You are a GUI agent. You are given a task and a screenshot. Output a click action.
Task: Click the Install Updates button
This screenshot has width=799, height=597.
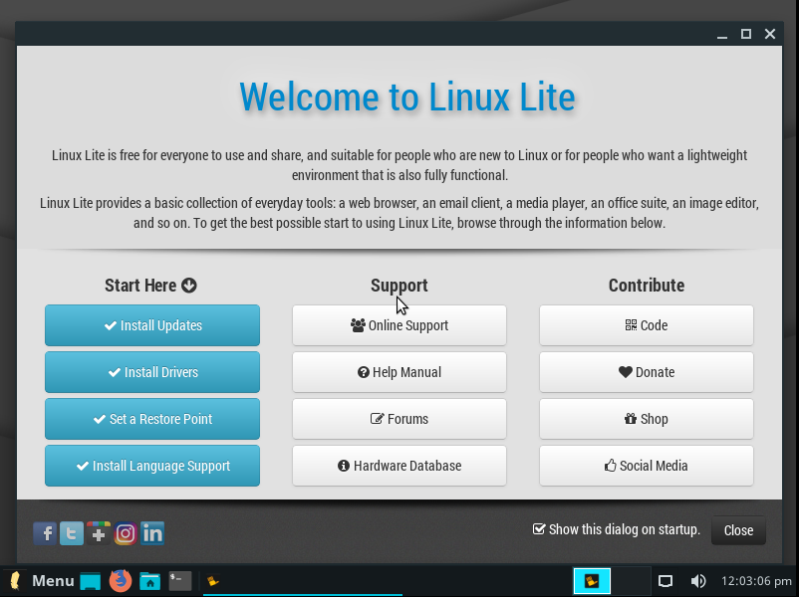tap(152, 325)
